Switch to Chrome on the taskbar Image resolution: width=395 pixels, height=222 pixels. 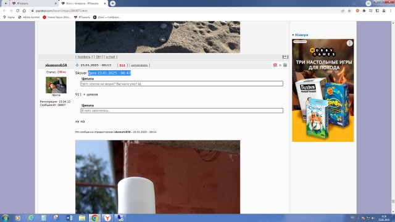94,218
